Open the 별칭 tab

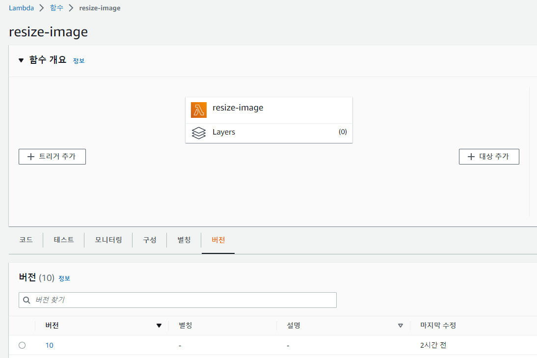[184, 240]
